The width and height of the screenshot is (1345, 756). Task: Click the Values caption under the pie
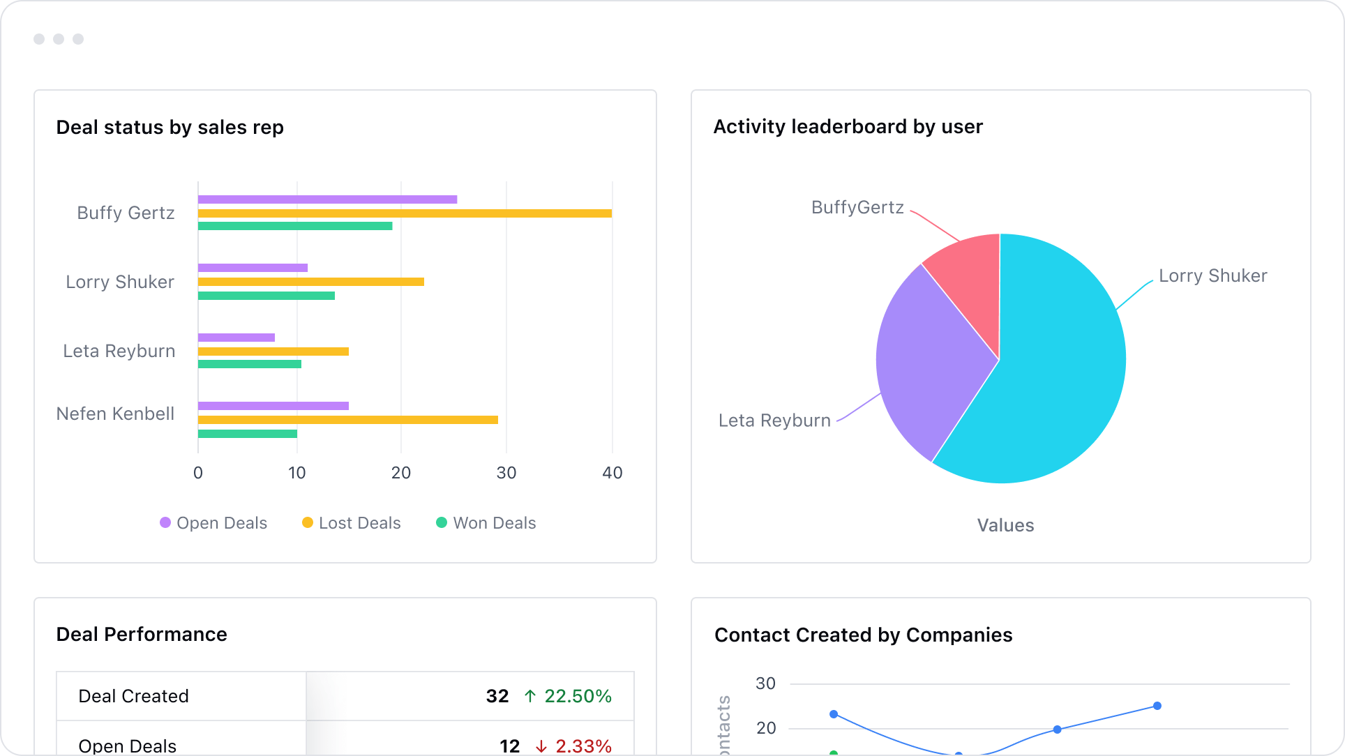click(x=1005, y=525)
